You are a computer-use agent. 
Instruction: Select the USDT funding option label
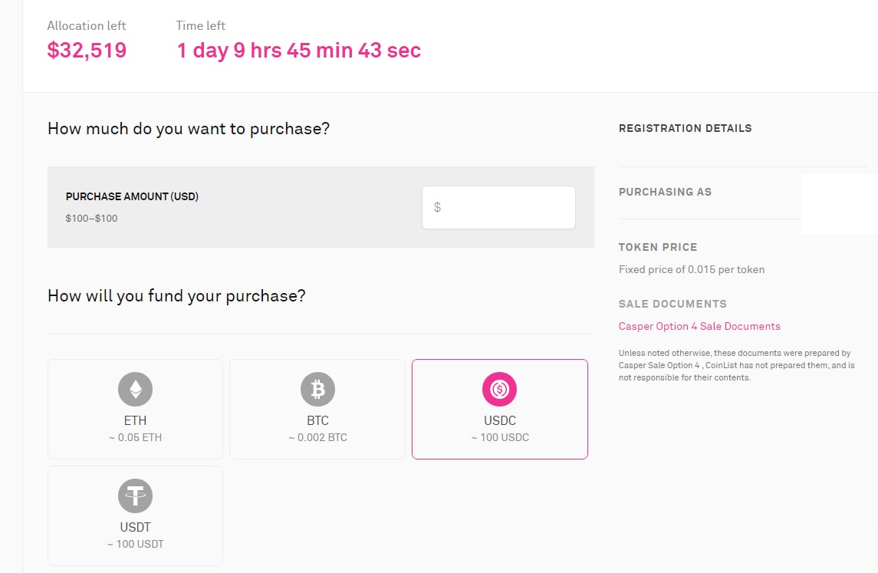[135, 527]
